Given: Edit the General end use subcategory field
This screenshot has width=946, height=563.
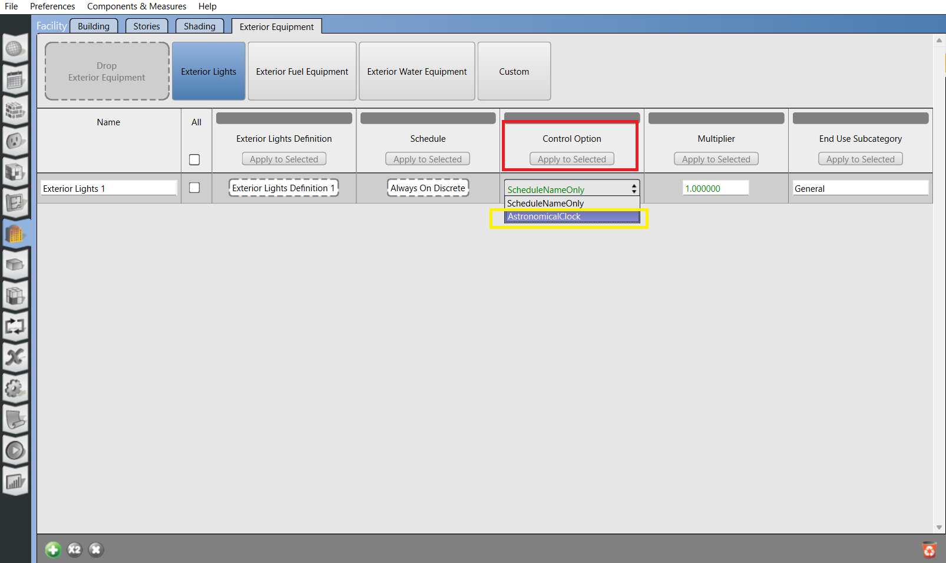Looking at the screenshot, I should [x=861, y=188].
